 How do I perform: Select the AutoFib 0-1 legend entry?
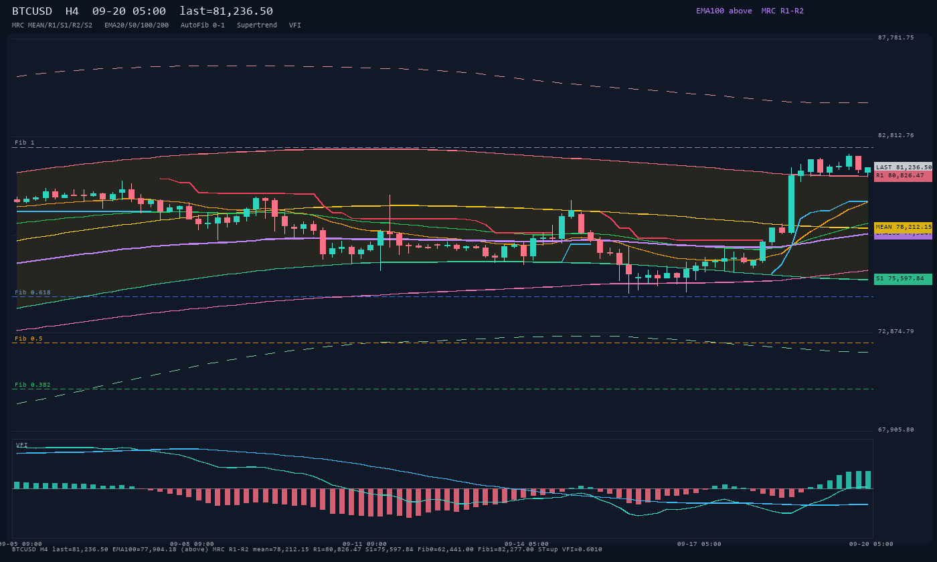point(203,25)
